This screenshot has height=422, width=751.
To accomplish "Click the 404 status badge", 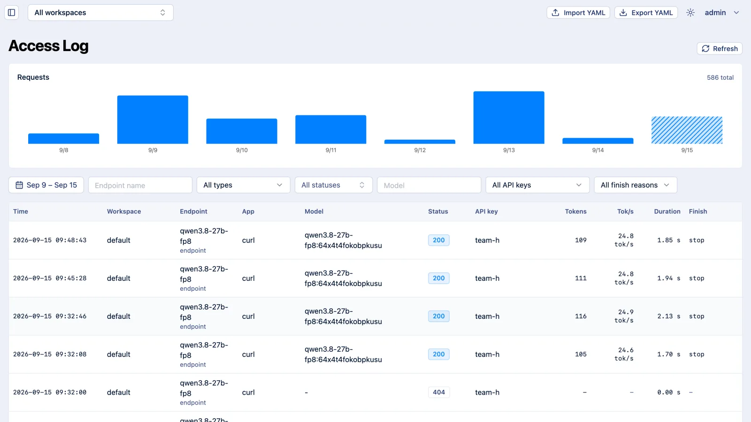I will pyautogui.click(x=439, y=392).
